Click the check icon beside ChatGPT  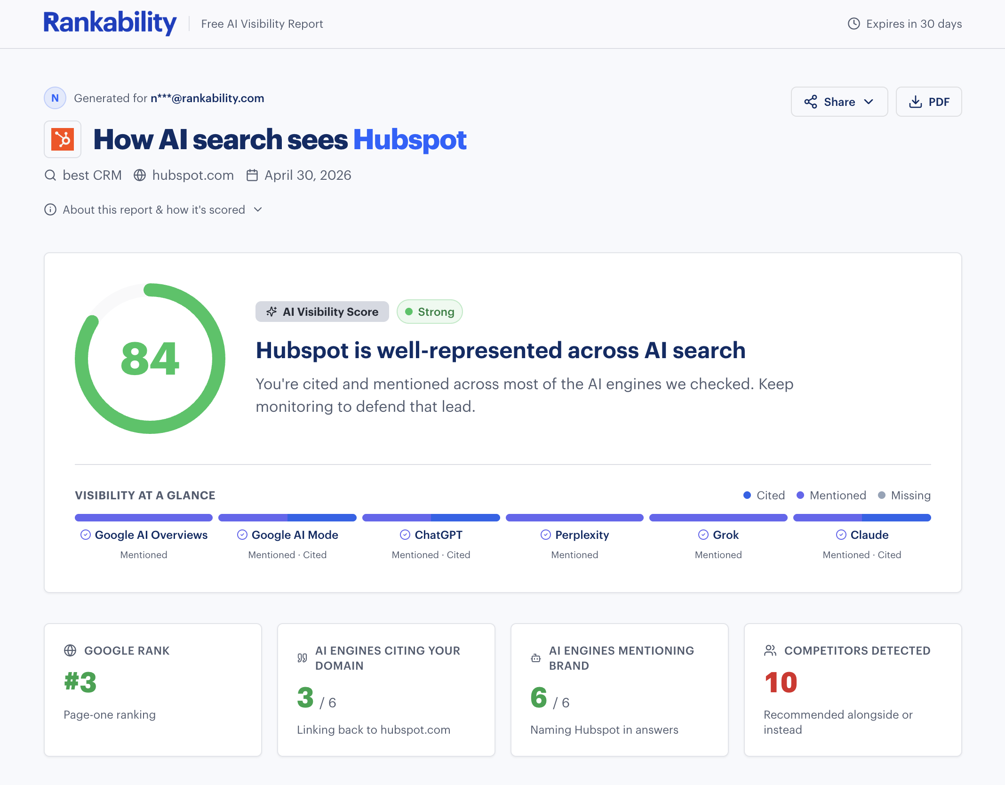405,535
